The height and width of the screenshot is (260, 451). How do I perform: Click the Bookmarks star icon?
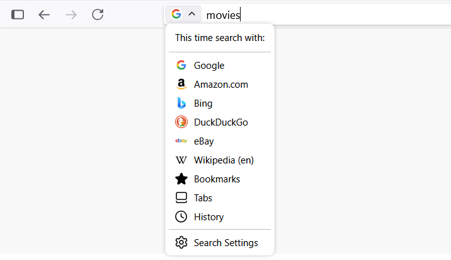pyautogui.click(x=181, y=179)
